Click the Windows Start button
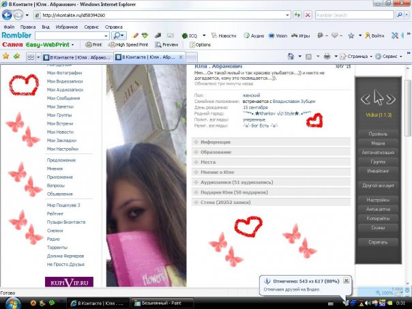This screenshot has height=309, width=412. 14,302
